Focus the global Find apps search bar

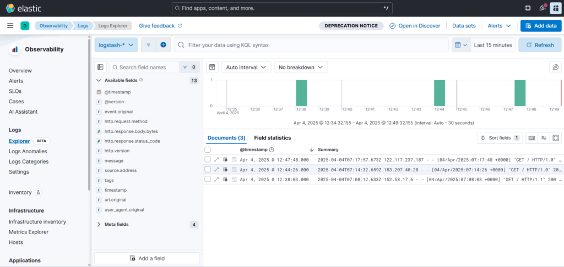(x=282, y=8)
